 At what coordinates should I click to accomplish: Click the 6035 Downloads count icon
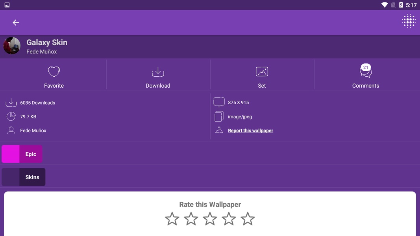(11, 103)
